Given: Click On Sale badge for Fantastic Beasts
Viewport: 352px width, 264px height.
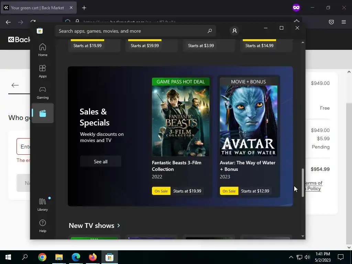Looking at the screenshot, I should click(x=161, y=191).
